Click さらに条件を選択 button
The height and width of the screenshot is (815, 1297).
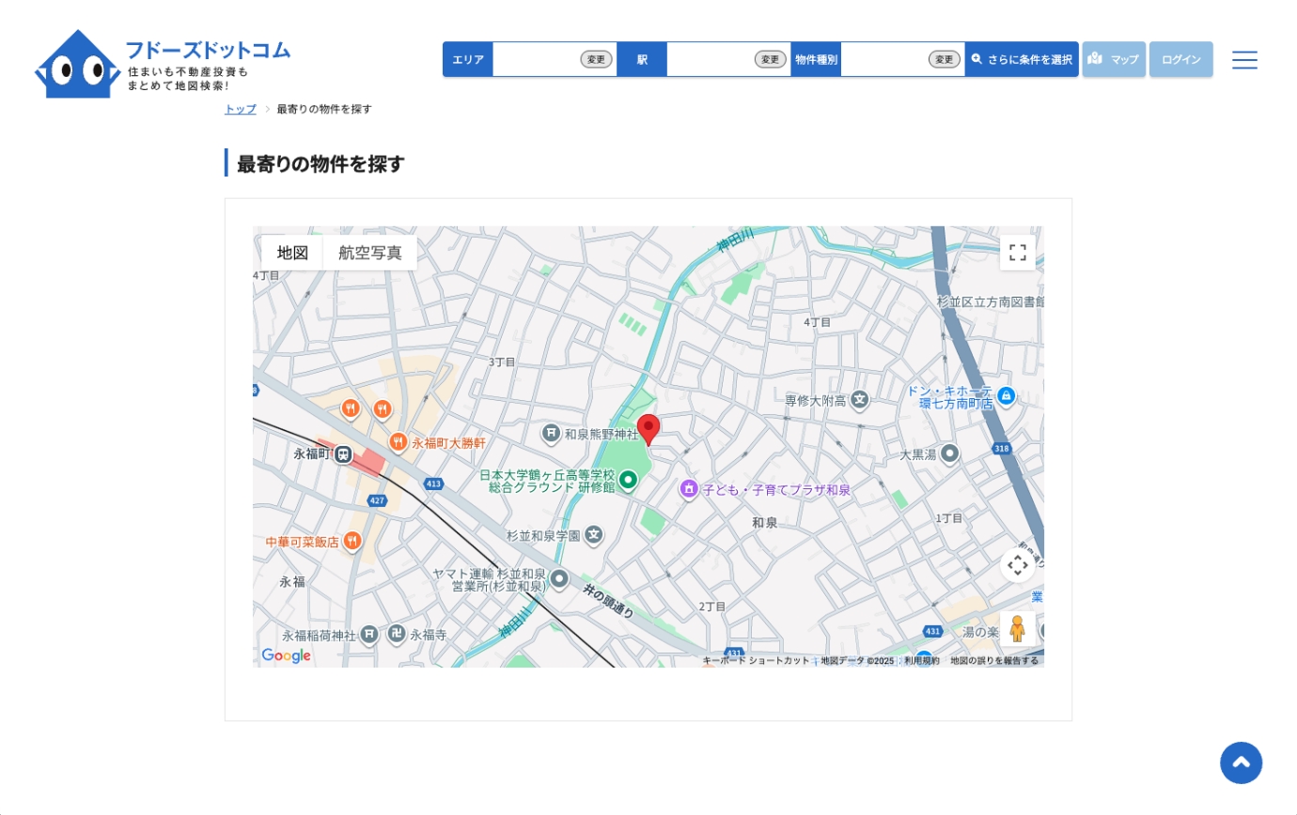(x=1022, y=59)
